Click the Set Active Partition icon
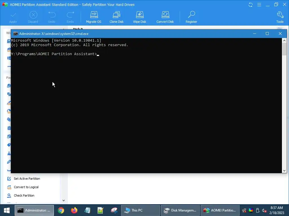Screen dimensions: 289x216 (9, 179)
